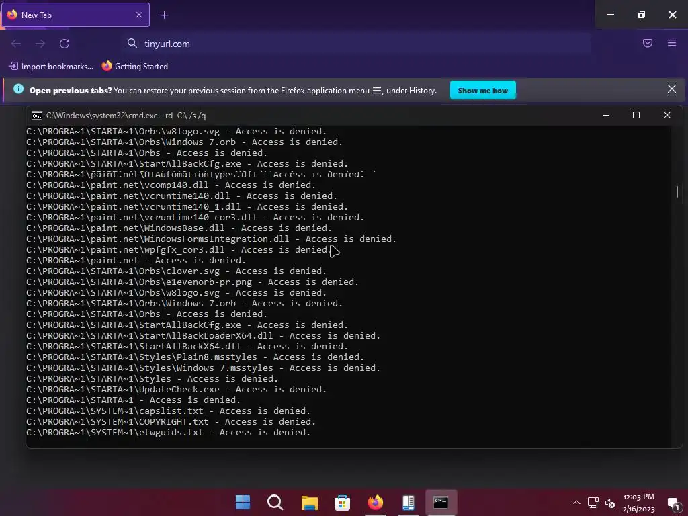Open the Firefox application hamburger menu
Viewport: 688px width, 516px height.
(672, 43)
